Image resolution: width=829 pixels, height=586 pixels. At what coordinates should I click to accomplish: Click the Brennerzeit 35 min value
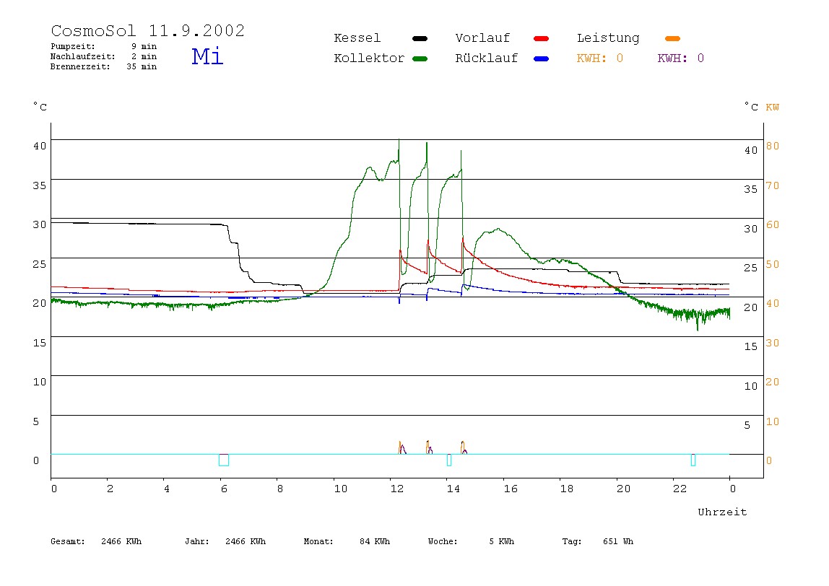tap(141, 66)
